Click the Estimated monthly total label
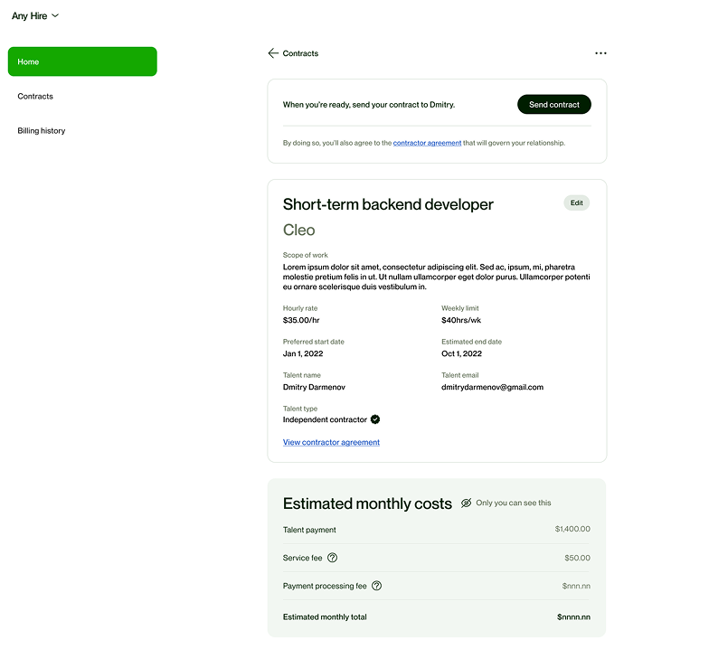The height and width of the screenshot is (668, 709). (325, 616)
